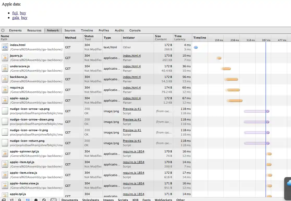Sort by the Timeline column header

coord(200,38)
